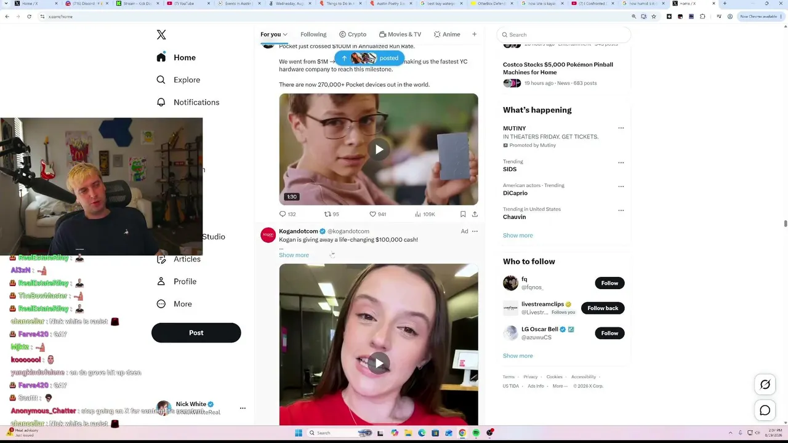The height and width of the screenshot is (443, 788).
Task: Open Ads Info footer link
Action: click(536, 386)
